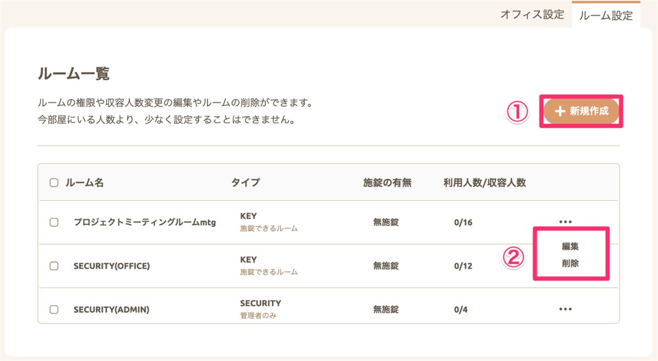The image size is (658, 361).
Task: Check the SECURITY(OFFICE) row checkbox
Action: coord(54,266)
